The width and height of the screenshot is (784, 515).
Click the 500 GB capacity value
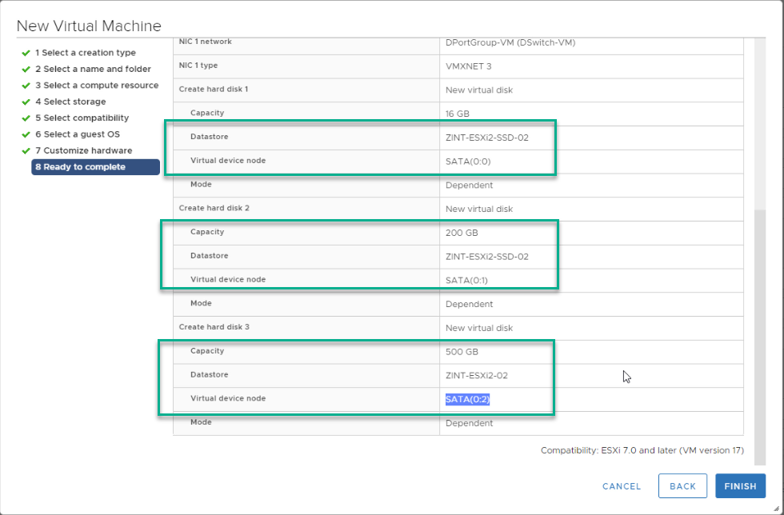[462, 352]
